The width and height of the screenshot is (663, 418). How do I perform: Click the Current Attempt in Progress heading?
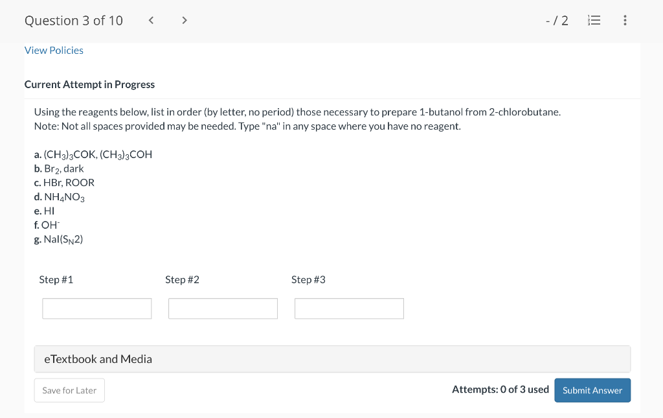[89, 84]
